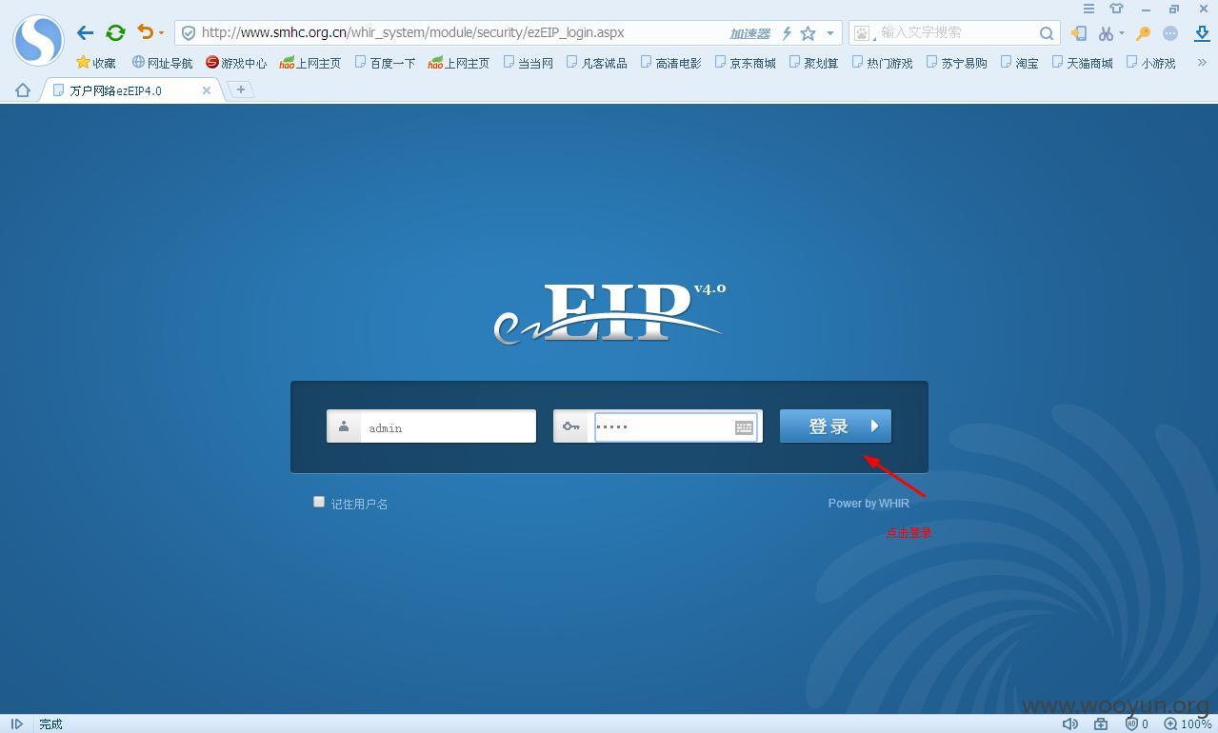This screenshot has width=1218, height=733.
Task: Click the key icon beside password field
Action: coord(571,426)
